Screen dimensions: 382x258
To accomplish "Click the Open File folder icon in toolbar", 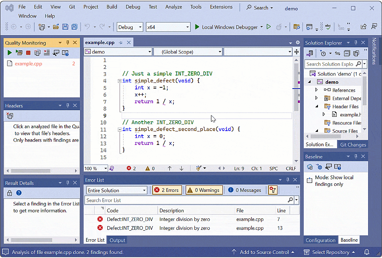I will point(56,27).
